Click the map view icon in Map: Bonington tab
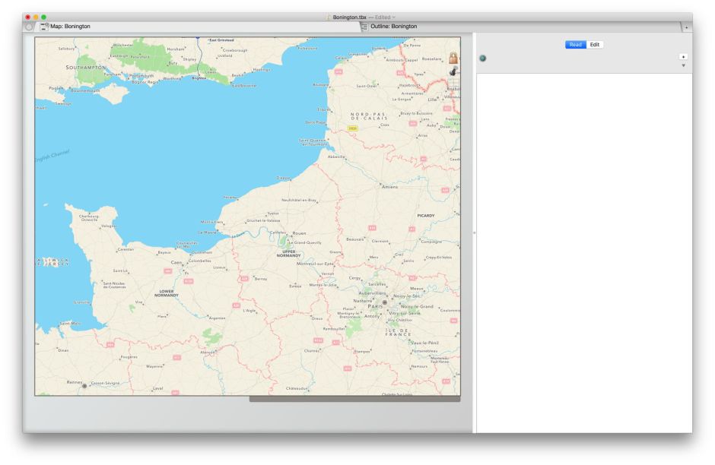Screen dimensions: 715x465 pyautogui.click(x=44, y=27)
